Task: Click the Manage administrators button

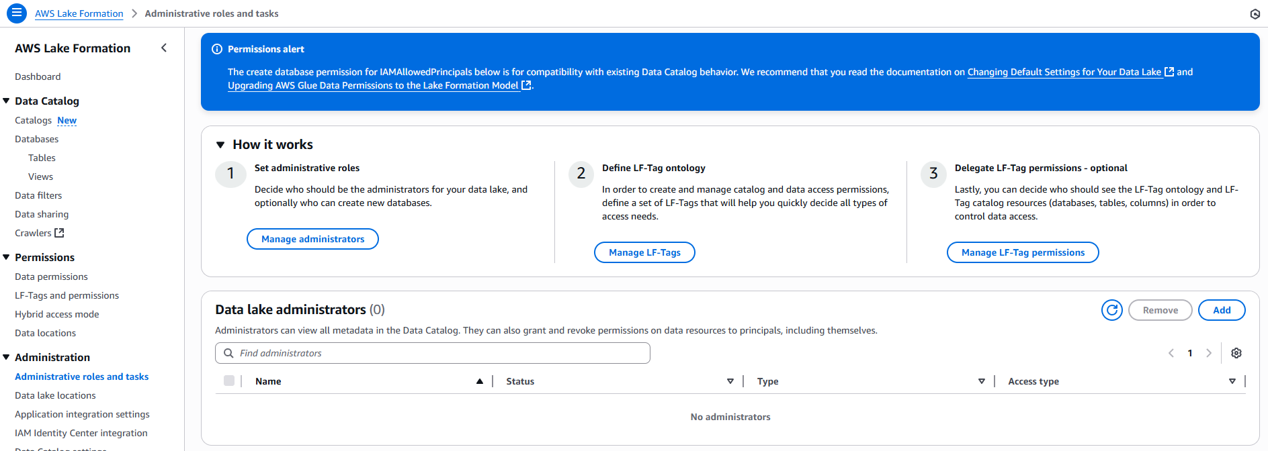Action: (312, 239)
